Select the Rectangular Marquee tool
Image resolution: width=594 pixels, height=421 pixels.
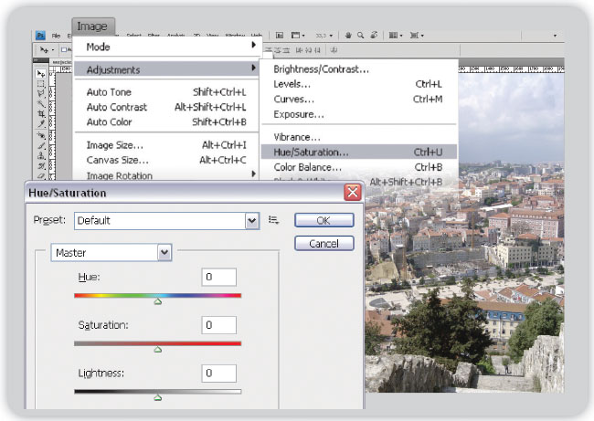41,83
